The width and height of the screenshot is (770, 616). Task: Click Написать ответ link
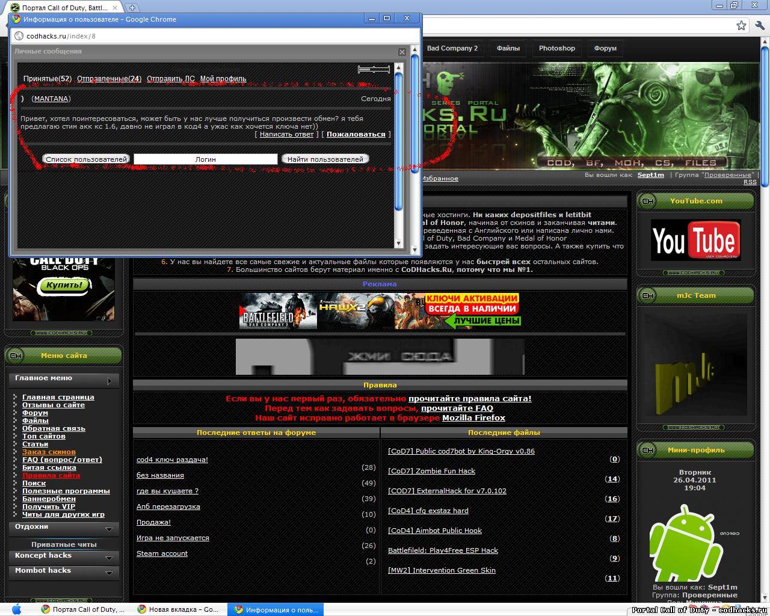(x=287, y=134)
